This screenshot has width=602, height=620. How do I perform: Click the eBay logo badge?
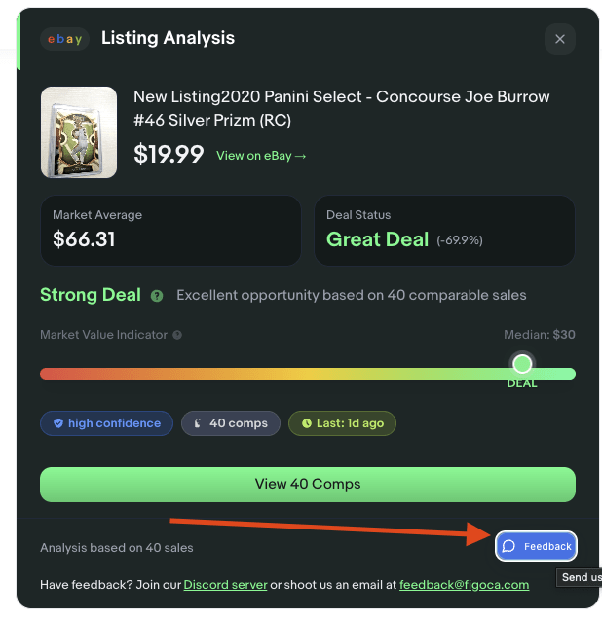click(x=65, y=39)
